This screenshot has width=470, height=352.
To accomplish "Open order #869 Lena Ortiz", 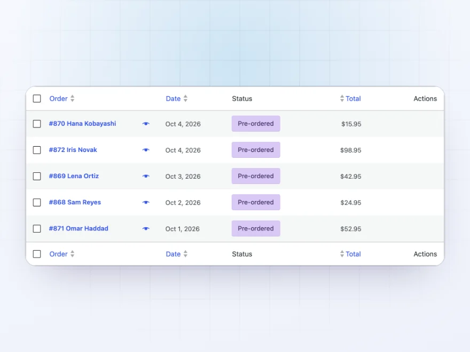I will point(74,176).
